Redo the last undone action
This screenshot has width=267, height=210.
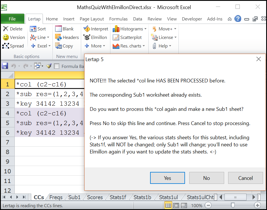(x=26, y=66)
